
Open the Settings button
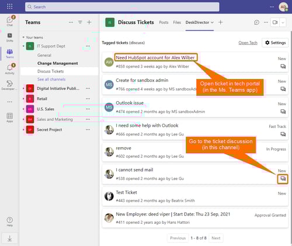click(275, 43)
